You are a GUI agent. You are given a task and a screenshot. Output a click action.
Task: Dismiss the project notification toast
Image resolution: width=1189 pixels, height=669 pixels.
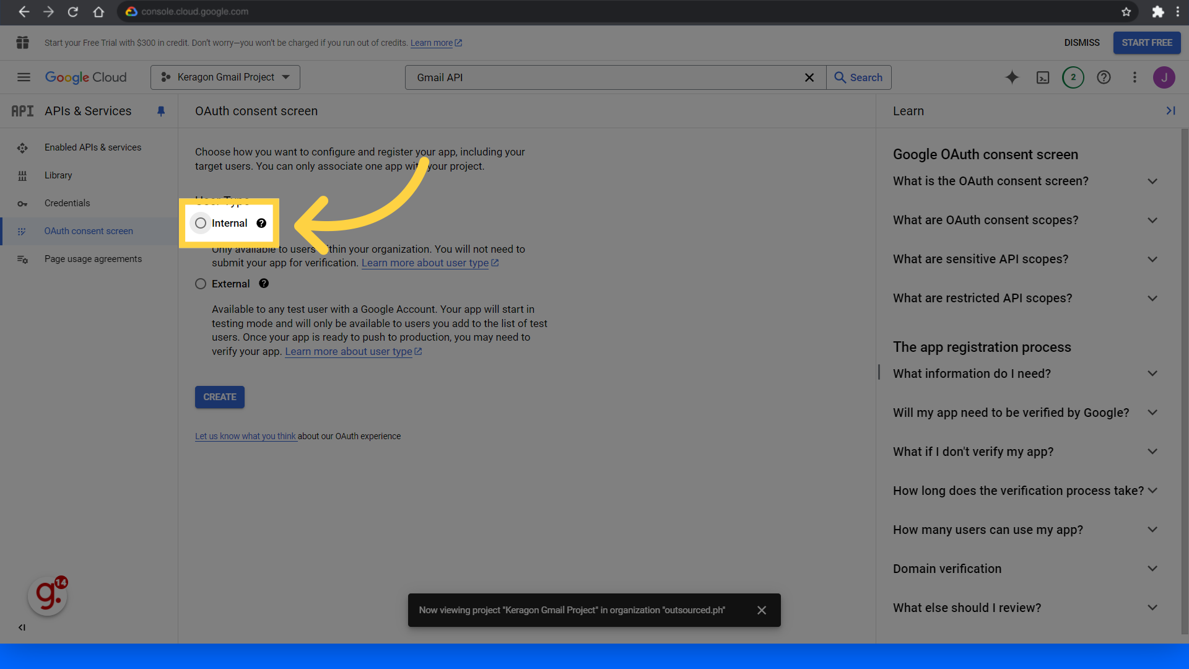[762, 610]
